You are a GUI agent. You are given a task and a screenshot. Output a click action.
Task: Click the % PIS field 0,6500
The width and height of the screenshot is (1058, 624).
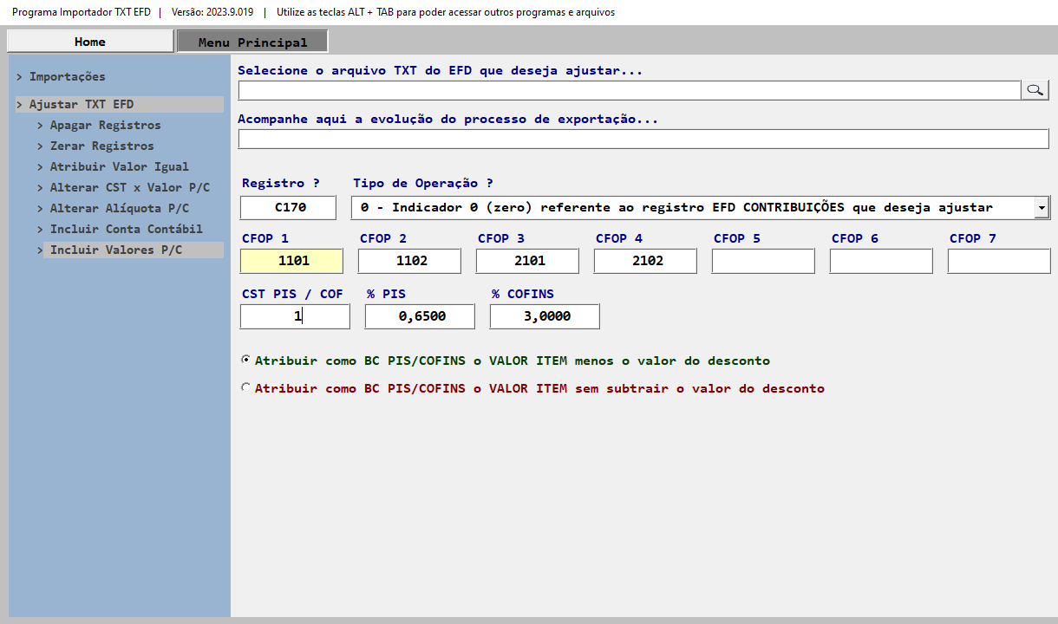(420, 316)
